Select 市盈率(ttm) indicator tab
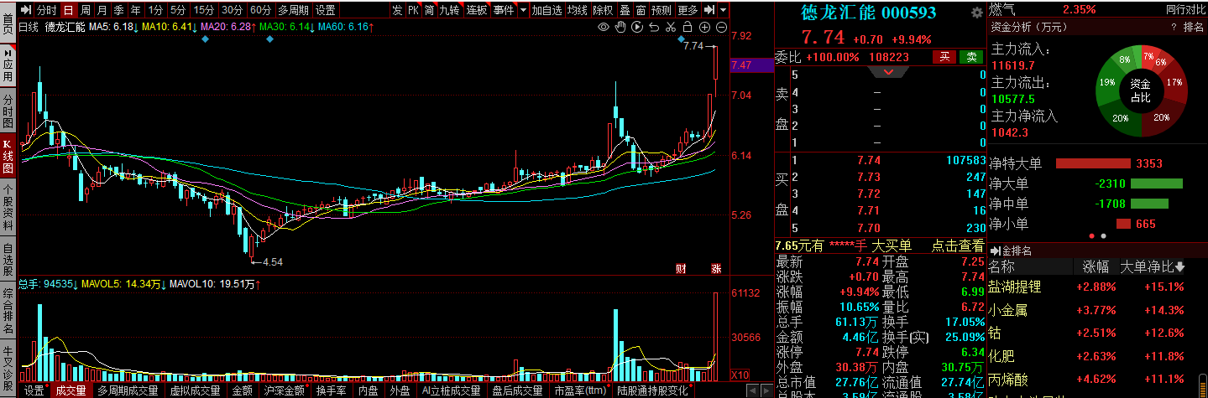The image size is (1208, 398). click(x=580, y=390)
